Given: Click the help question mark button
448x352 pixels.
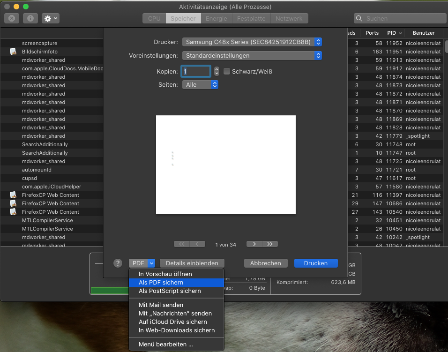Looking at the screenshot, I should 118,263.
